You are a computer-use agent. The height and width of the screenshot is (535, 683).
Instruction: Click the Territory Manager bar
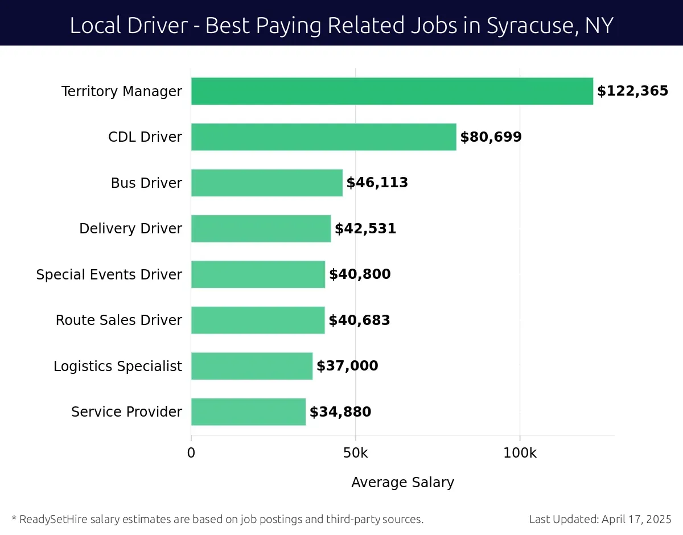coord(392,91)
